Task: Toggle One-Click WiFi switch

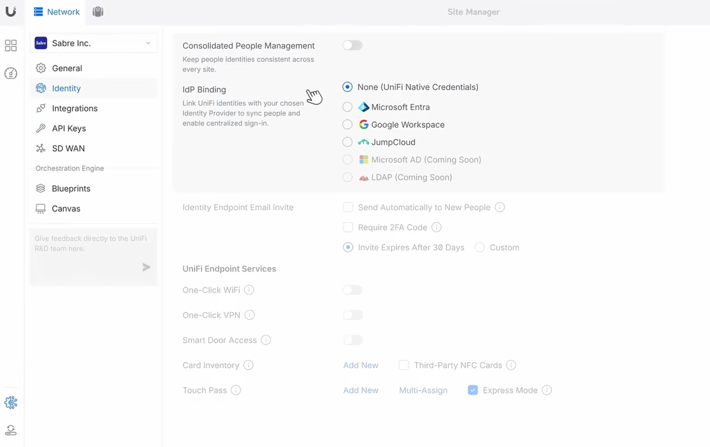Action: 352,290
